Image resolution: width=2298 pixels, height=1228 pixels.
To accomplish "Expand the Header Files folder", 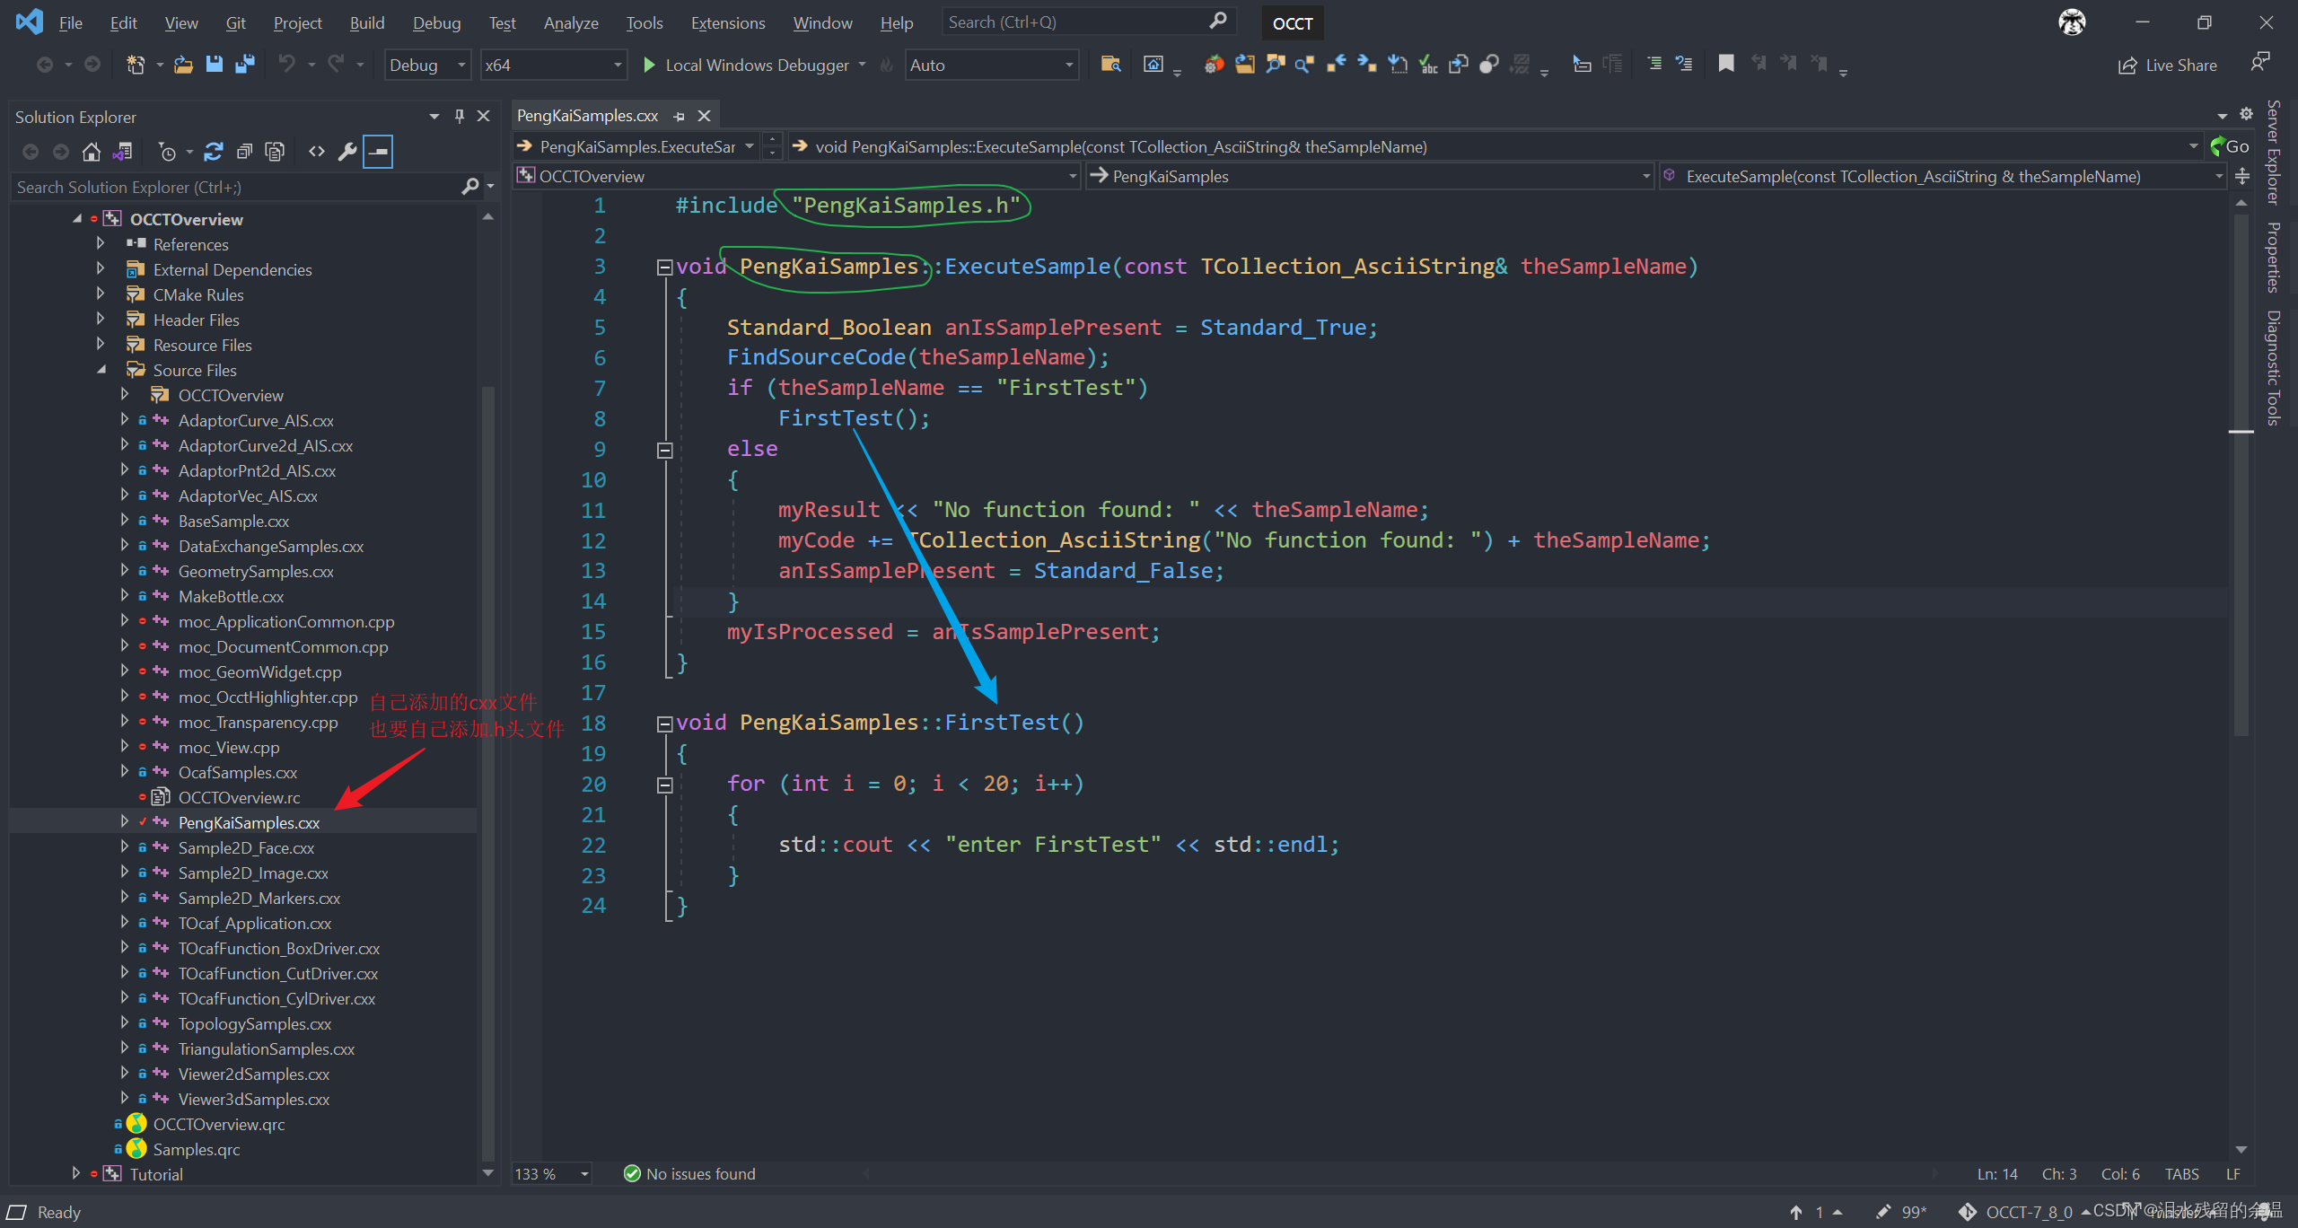I will click(x=101, y=320).
